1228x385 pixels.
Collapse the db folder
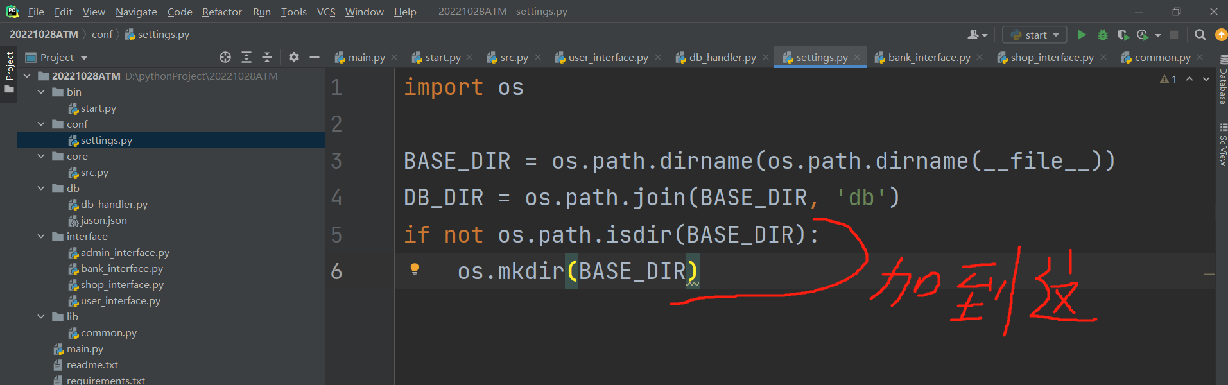click(41, 188)
